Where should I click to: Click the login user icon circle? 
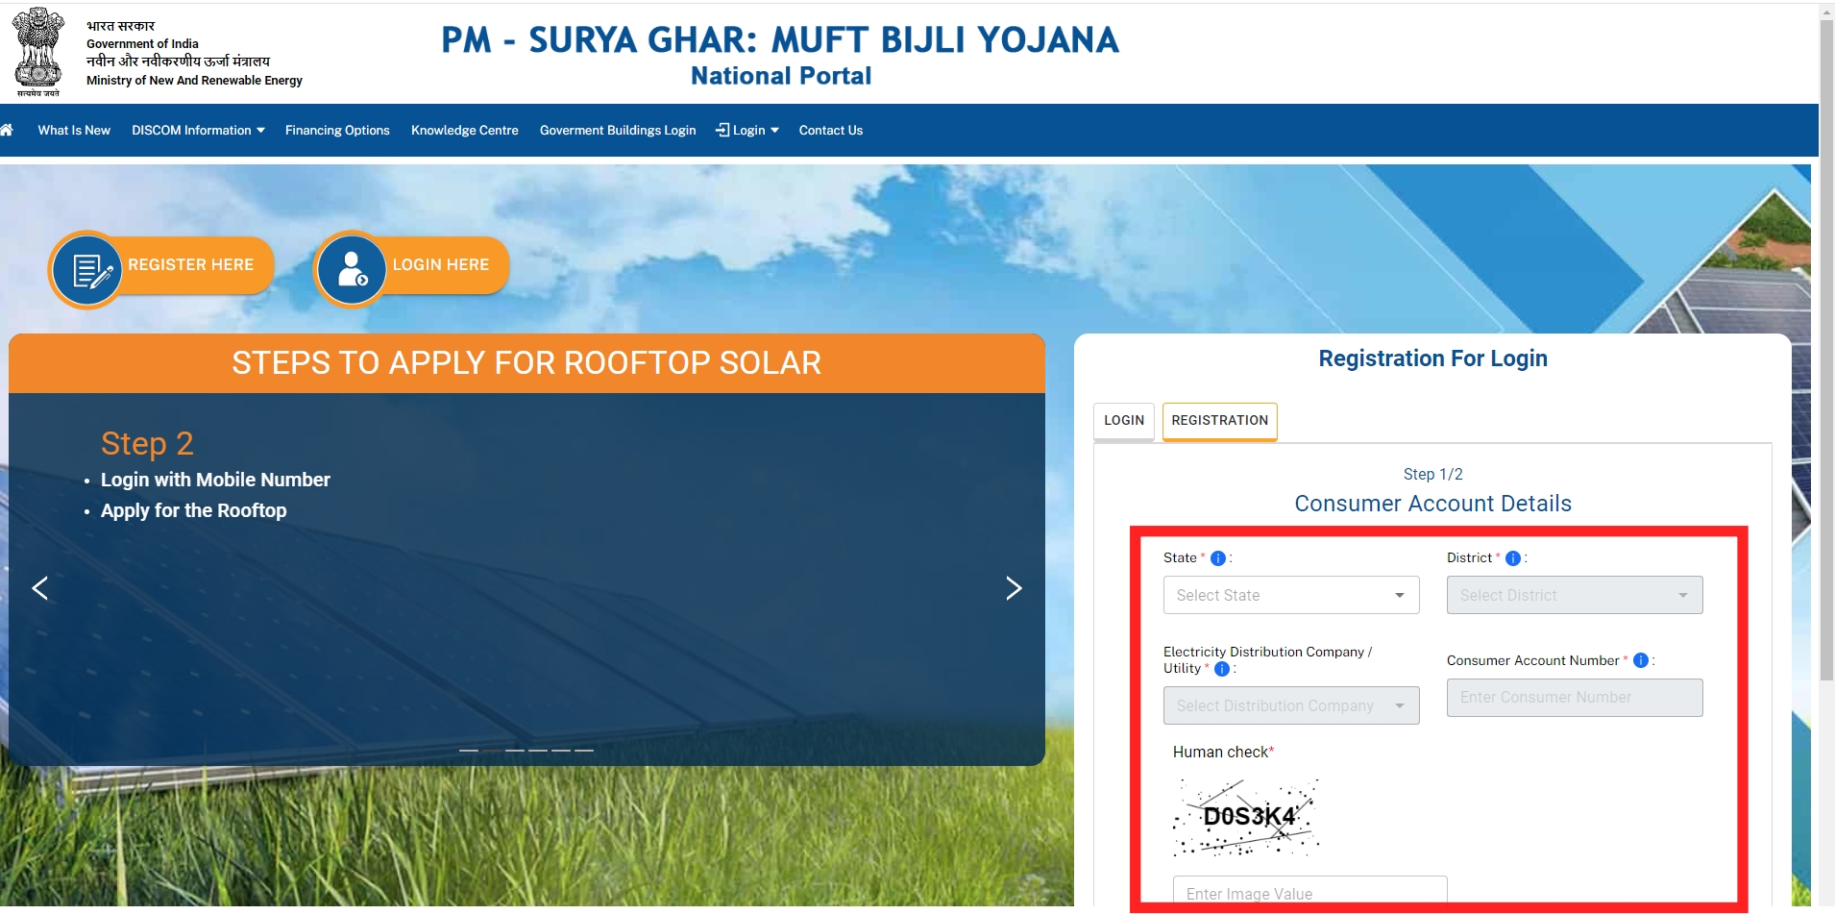352,270
